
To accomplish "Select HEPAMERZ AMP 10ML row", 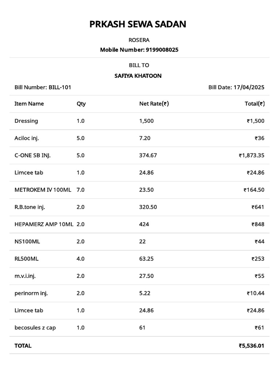I will pyautogui.click(x=139, y=225).
